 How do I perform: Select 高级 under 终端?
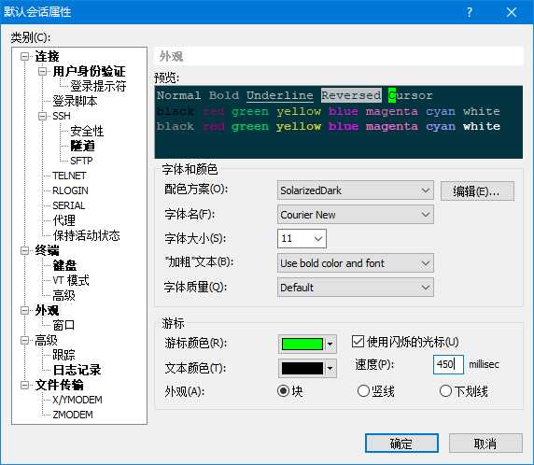click(x=63, y=295)
